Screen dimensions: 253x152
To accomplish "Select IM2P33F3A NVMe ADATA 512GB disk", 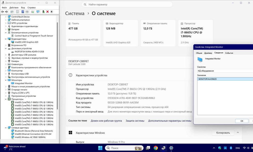I will [x=29, y=52].
